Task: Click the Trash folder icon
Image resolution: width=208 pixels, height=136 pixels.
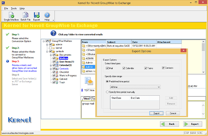Action: click(x=57, y=82)
